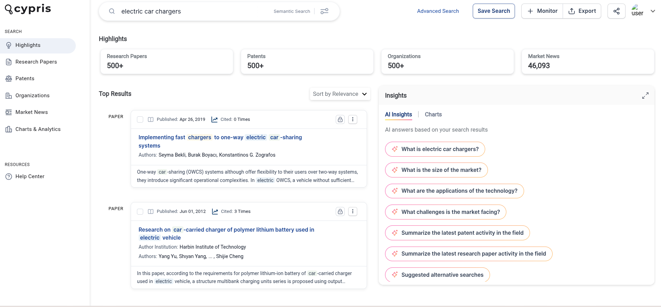This screenshot has height=307, width=661.
Task: Click Advanced Search link
Action: click(438, 11)
